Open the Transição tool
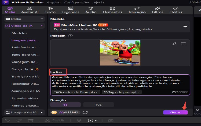Viewport: 201px width, 126px height. point(137,10)
